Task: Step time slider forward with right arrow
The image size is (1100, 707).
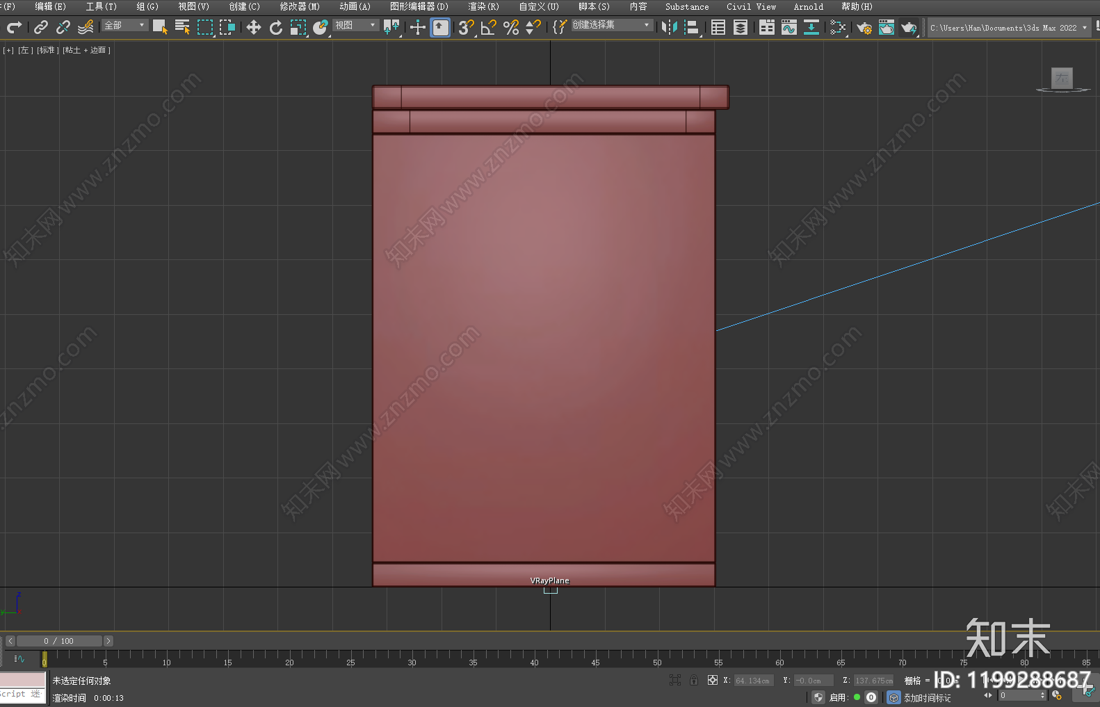Action: [x=108, y=641]
